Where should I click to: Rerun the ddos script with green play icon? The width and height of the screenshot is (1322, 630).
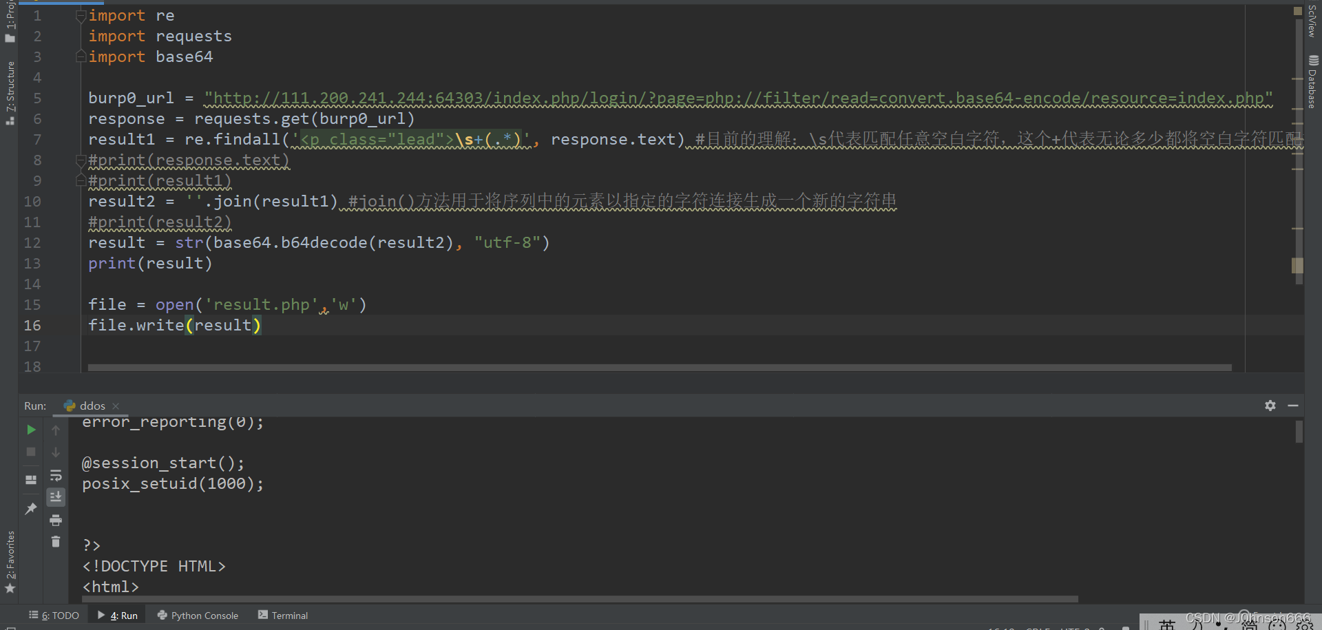tap(31, 430)
